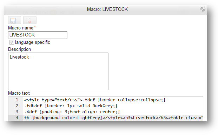The height and width of the screenshot is (135, 218).
Task: Click the Macro: LIVESTOCK title bar
Action: click(x=107, y=9)
